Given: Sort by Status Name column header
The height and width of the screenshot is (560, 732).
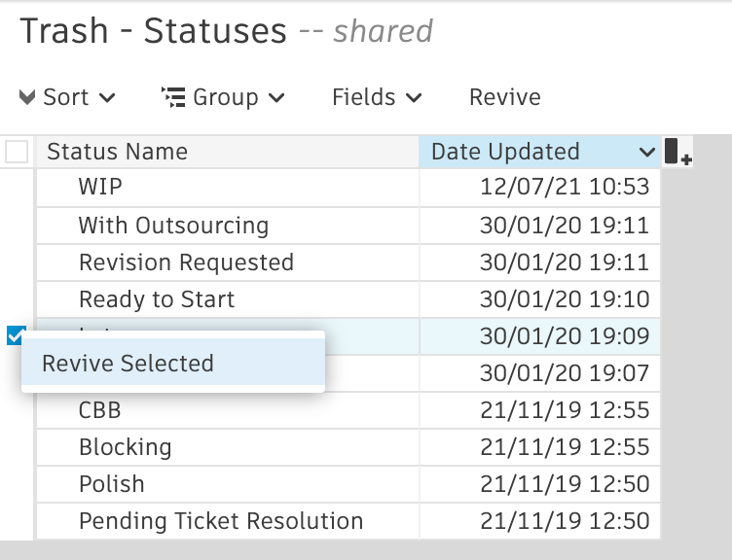Looking at the screenshot, I should [118, 152].
